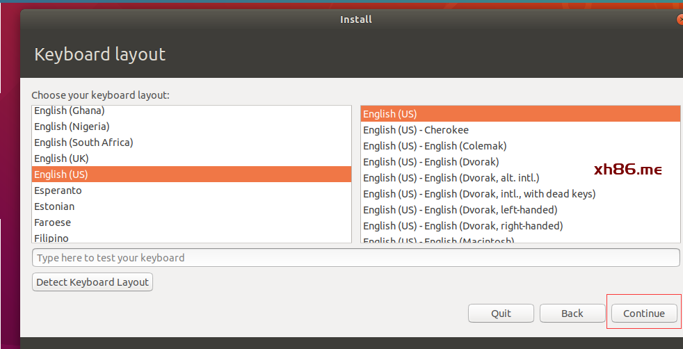Choose English (US) - English (Dvorak) variant
This screenshot has width=683, height=349.
pos(431,162)
